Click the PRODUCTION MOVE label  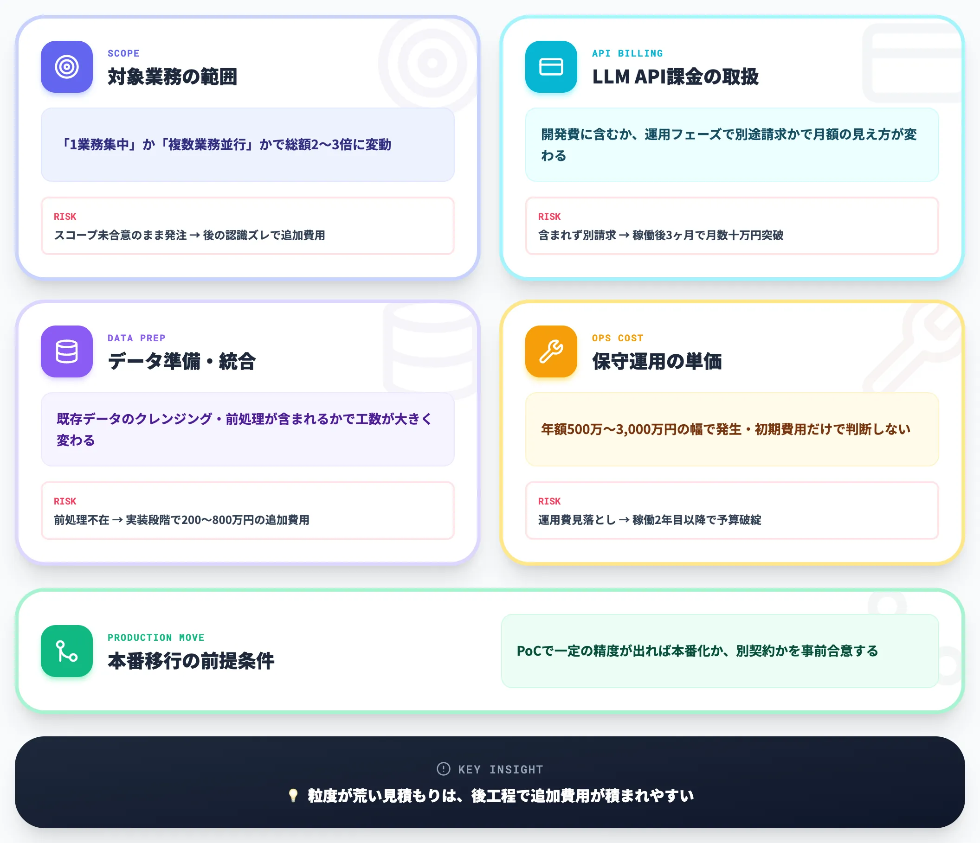(x=156, y=638)
